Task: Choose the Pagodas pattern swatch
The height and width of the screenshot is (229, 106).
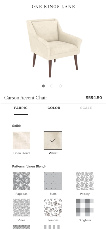Action: pyautogui.click(x=22, y=181)
